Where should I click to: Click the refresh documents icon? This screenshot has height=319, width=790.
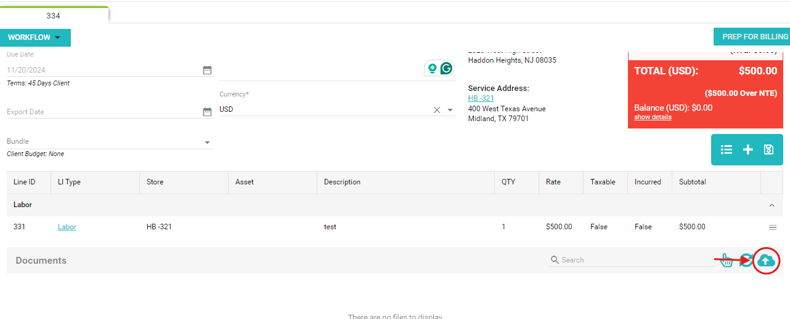pos(746,261)
